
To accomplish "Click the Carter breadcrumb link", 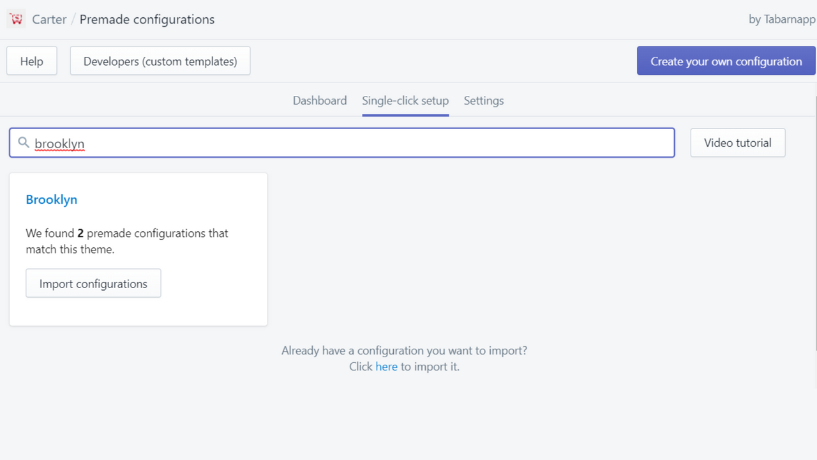I will [49, 19].
